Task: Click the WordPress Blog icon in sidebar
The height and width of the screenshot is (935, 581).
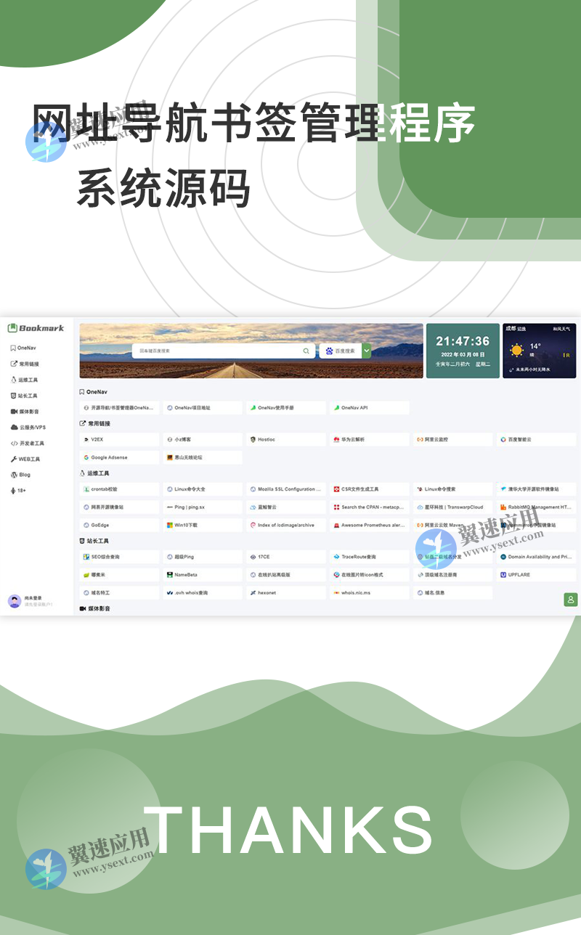Action: coord(13,474)
